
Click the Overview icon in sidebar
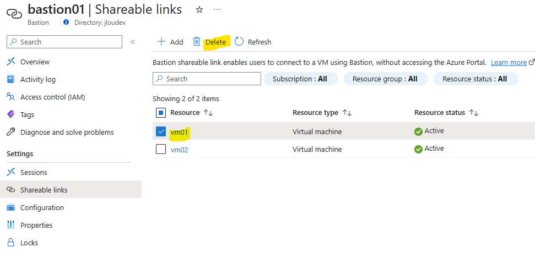click(11, 62)
